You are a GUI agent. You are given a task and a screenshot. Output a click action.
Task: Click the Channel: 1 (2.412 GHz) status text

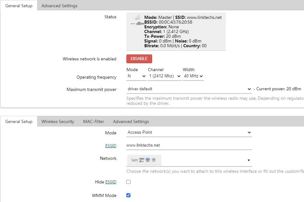pyautogui.click(x=167, y=31)
